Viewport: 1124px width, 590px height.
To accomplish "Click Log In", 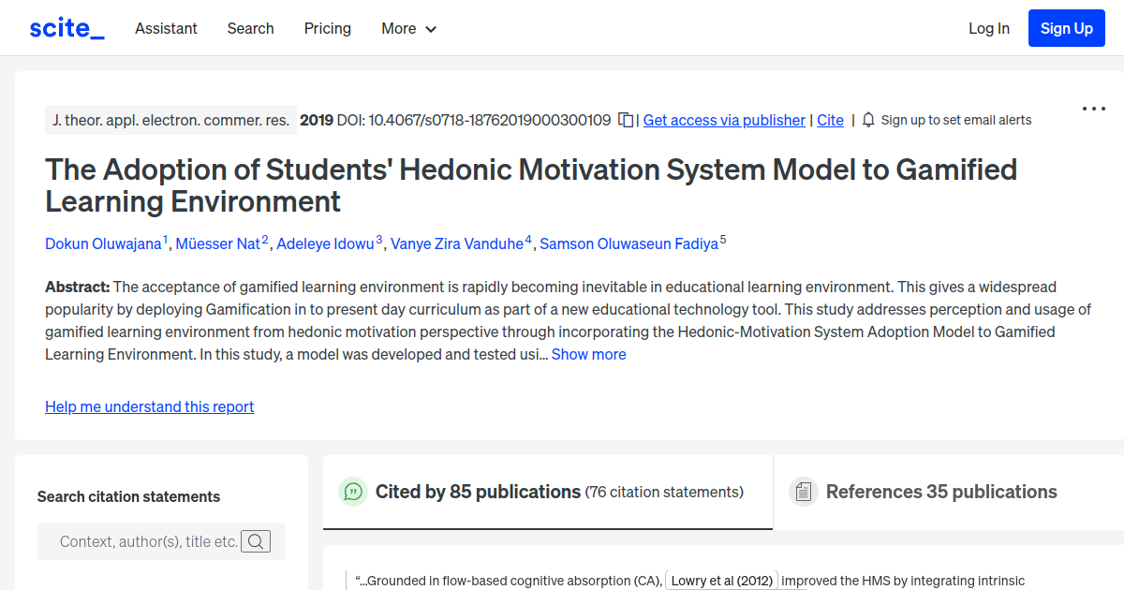I will coord(989,28).
